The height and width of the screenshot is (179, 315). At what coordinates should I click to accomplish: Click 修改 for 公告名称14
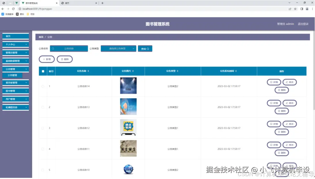[x=290, y=82]
